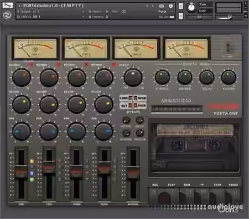The width and height of the screenshot is (249, 219).
Task: Click the Reverb effects knob
Action: coord(185,77)
